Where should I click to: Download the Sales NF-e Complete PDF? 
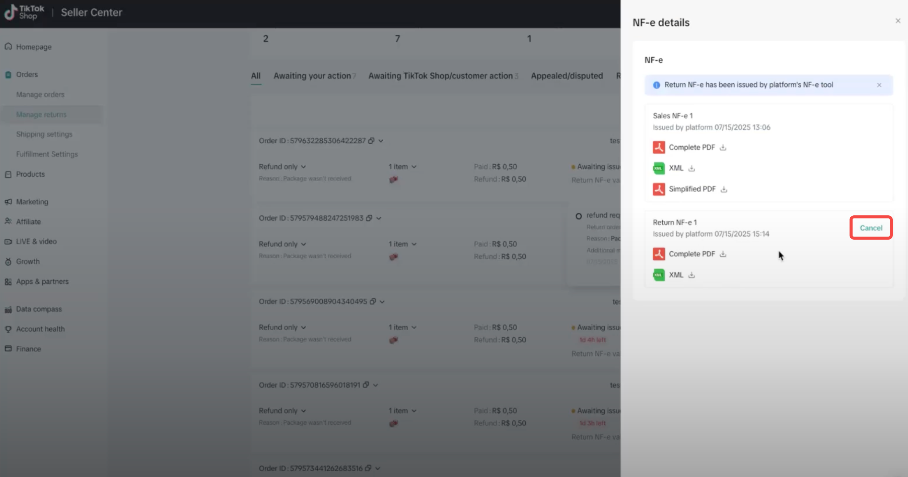[723, 147]
